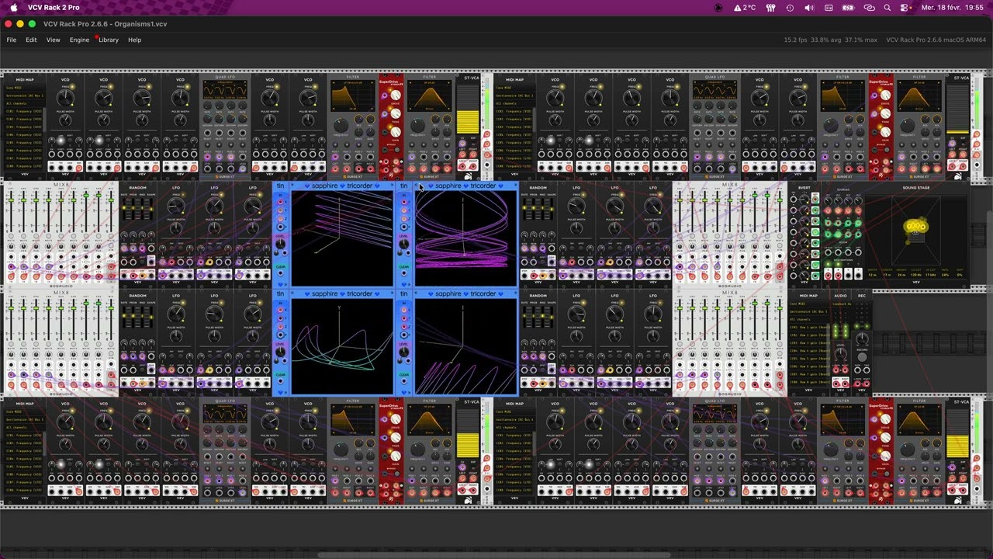This screenshot has height=559, width=993.
Task: Click the FREQ knob on LFO right of RANDOM, upper-left
Action: (x=176, y=207)
